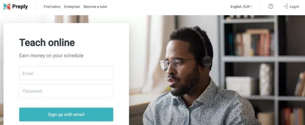Click the Preply logo icon

click(7, 7)
